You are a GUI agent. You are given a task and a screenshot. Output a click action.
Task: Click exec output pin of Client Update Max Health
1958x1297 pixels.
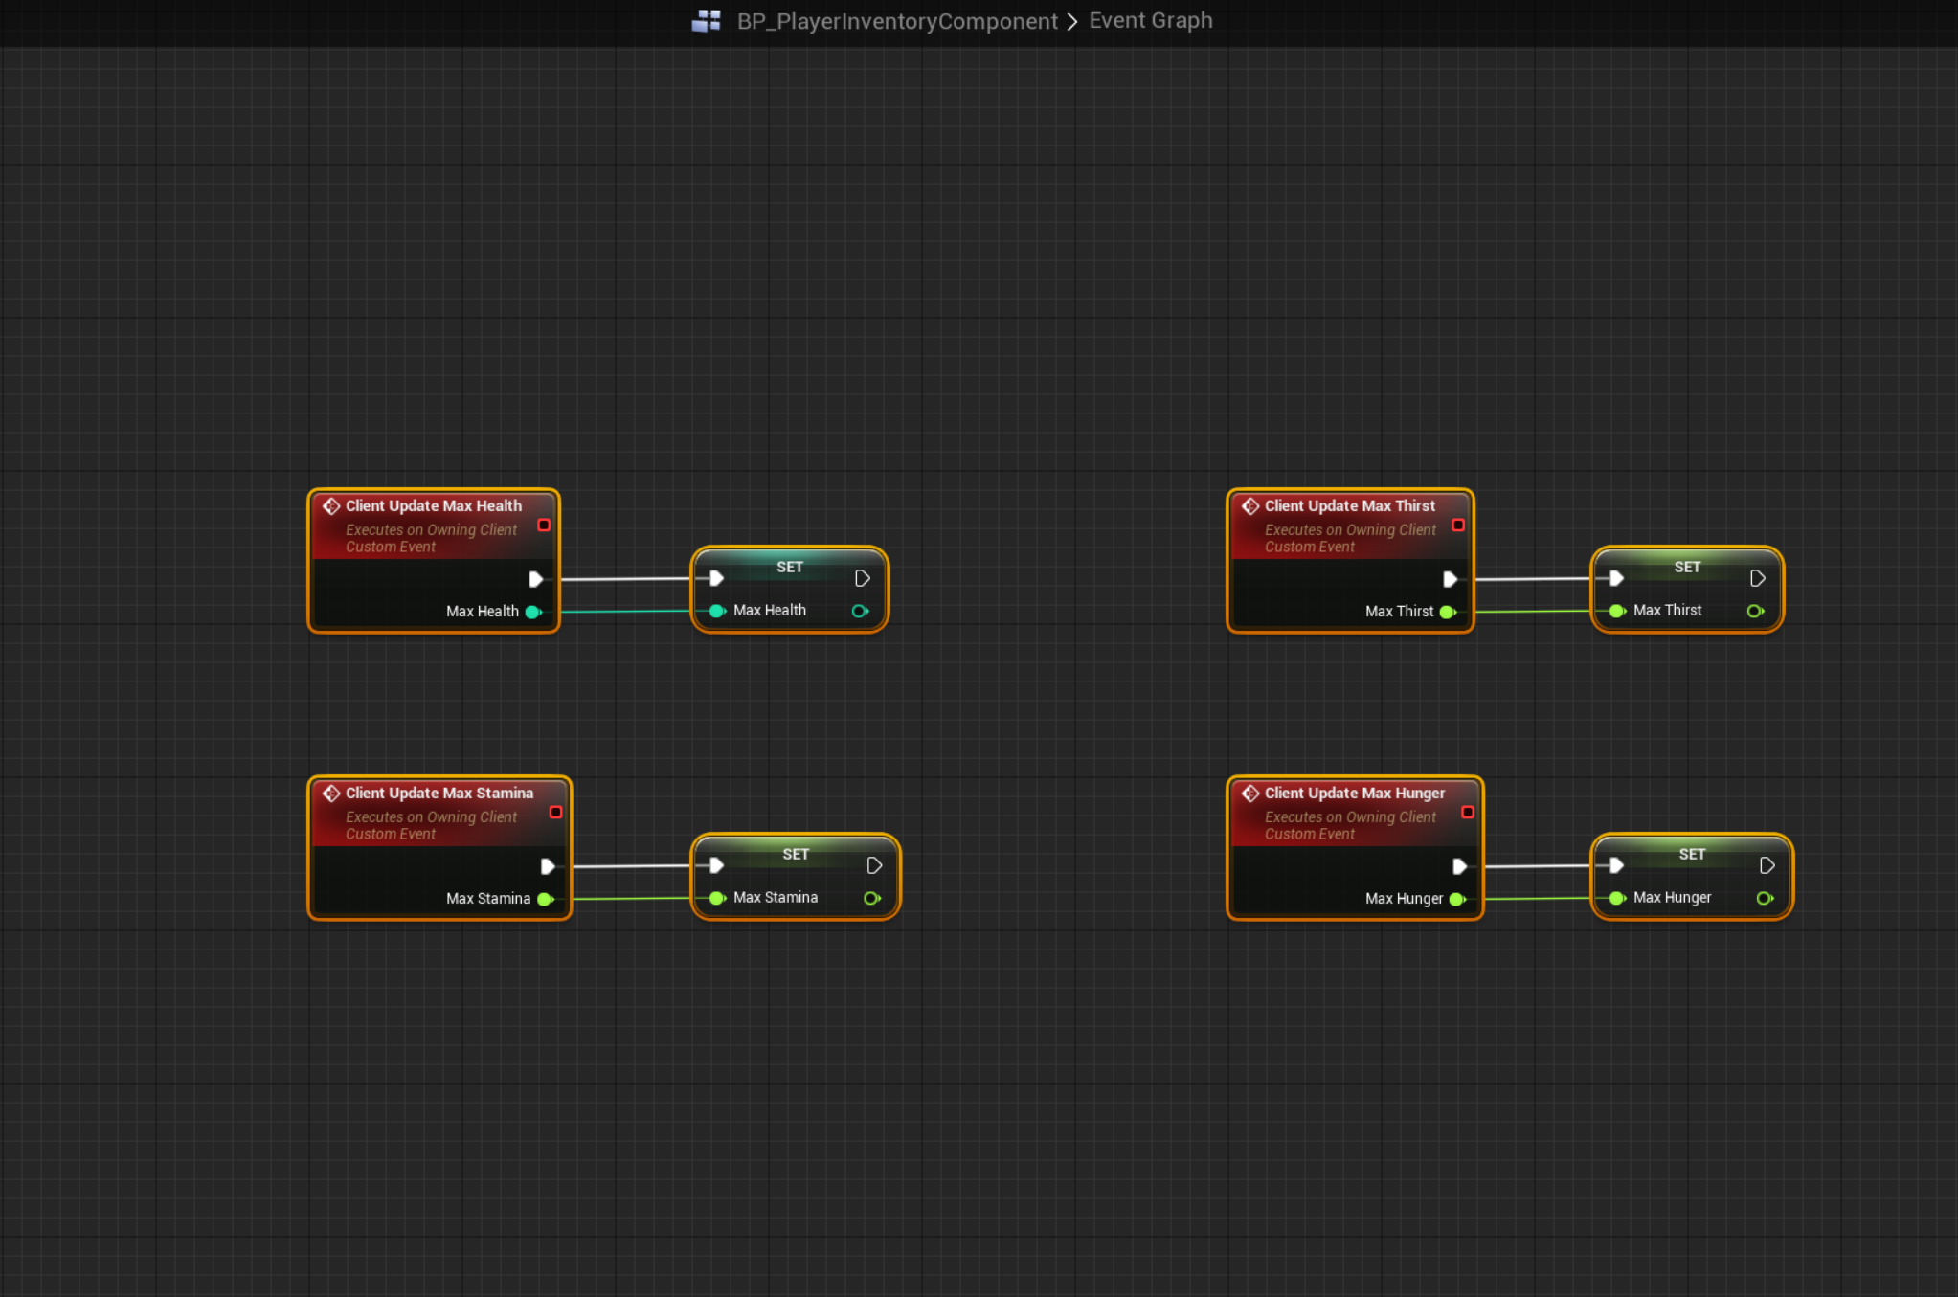[536, 579]
